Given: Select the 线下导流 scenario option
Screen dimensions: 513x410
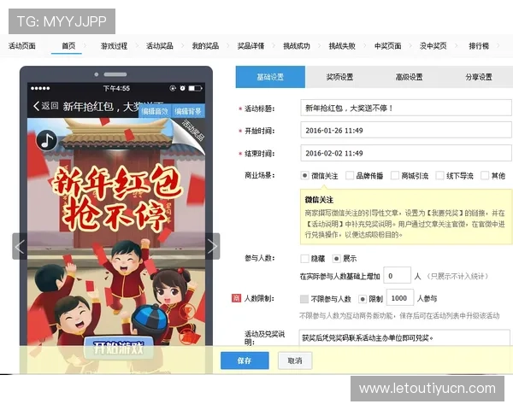Looking at the screenshot, I should coord(439,176).
